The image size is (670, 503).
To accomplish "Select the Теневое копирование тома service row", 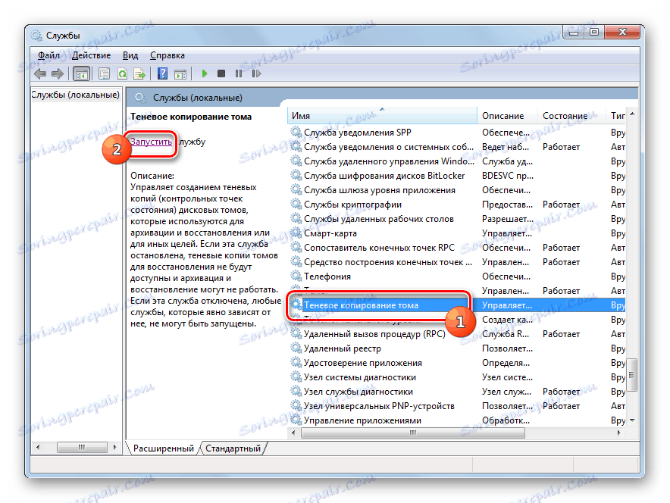I will (x=456, y=305).
